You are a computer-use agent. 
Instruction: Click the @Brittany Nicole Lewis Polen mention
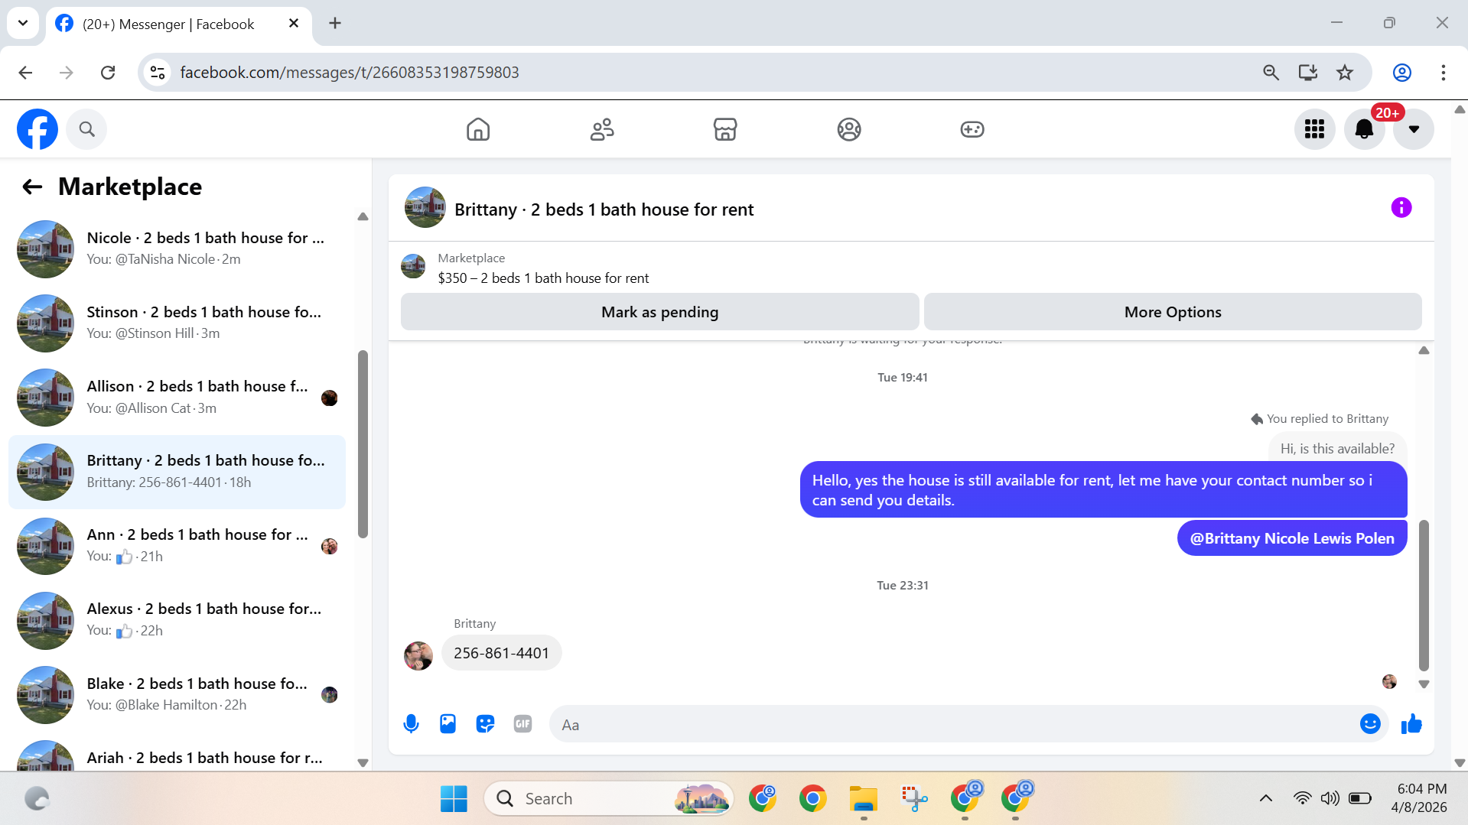pos(1292,538)
